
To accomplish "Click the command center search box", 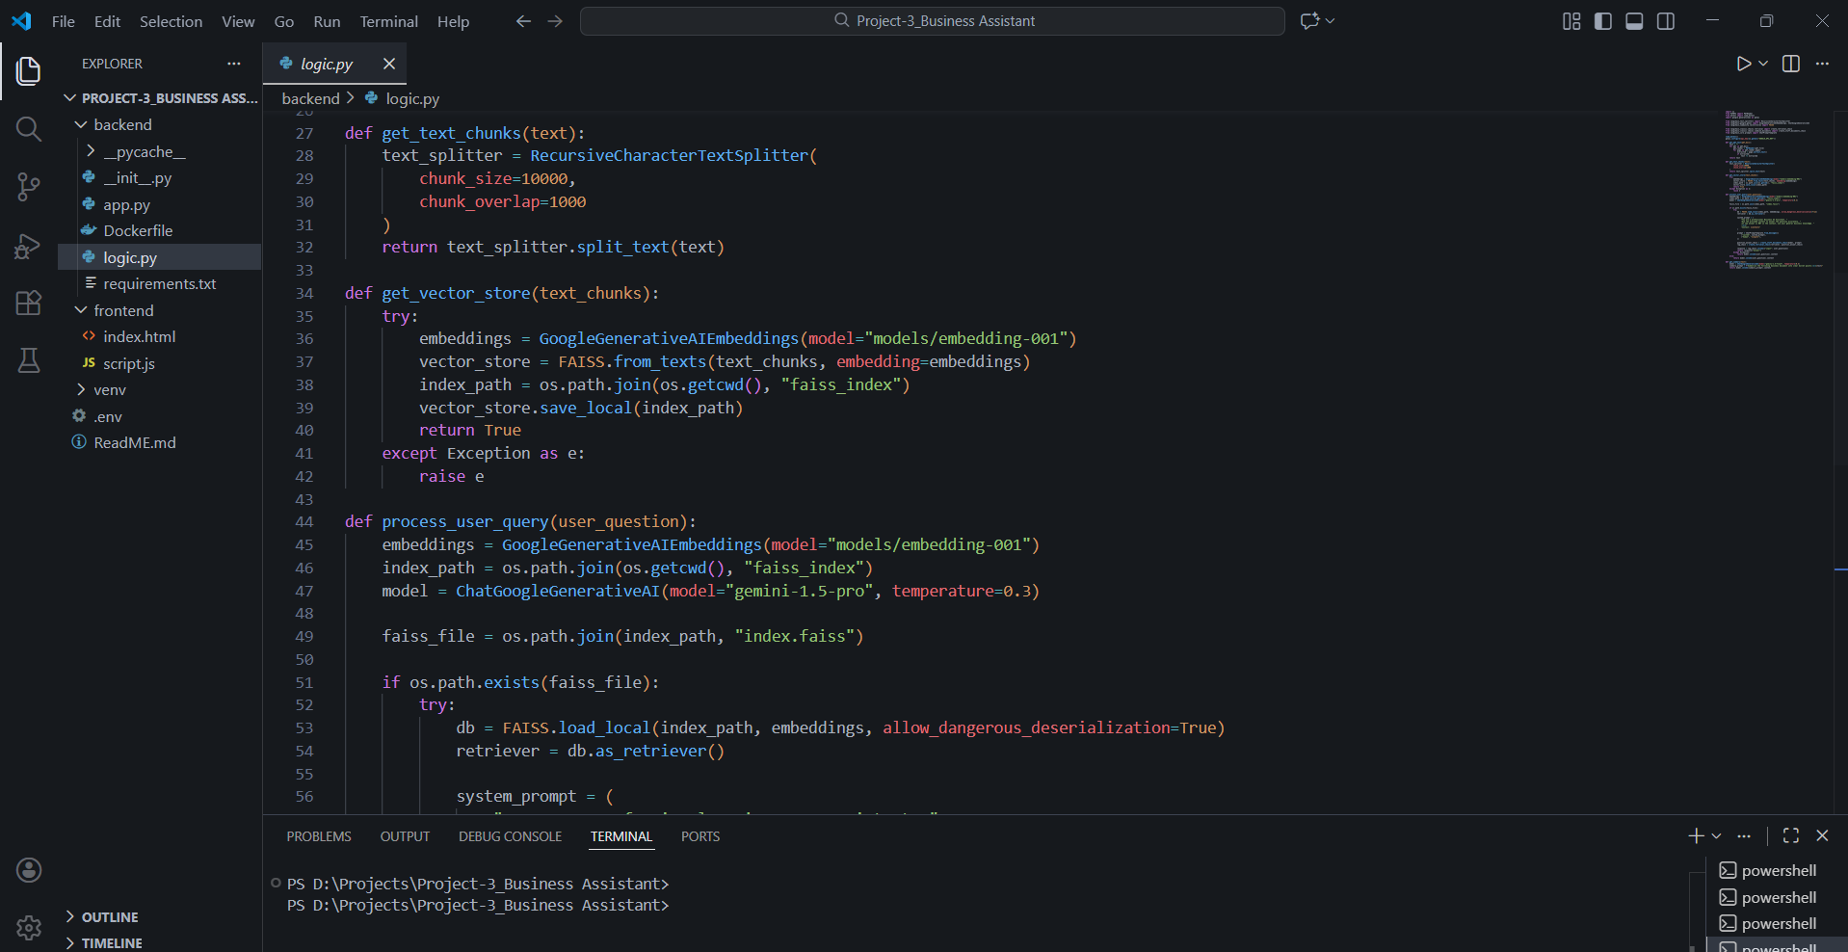I will (932, 21).
